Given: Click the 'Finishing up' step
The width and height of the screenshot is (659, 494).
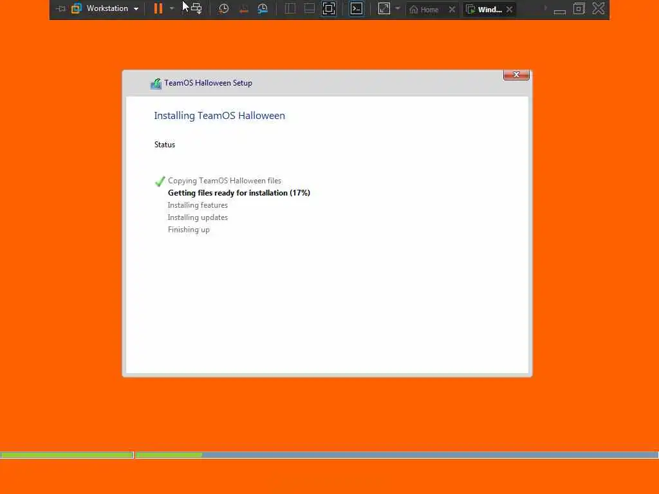Looking at the screenshot, I should (x=189, y=230).
